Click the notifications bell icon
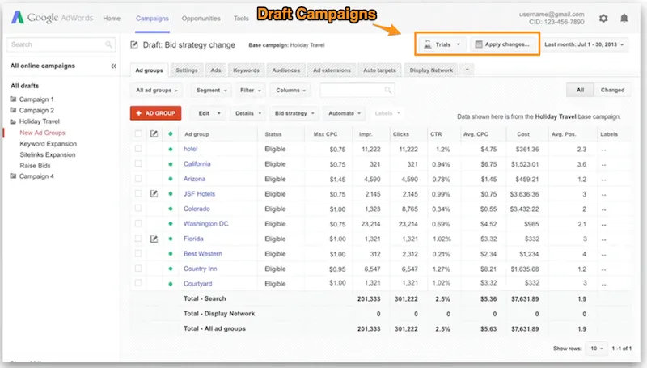The image size is (647, 368). pos(624,18)
